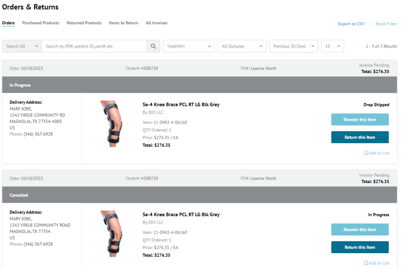
Task: Open the All Statuses dropdown
Action: 242,46
